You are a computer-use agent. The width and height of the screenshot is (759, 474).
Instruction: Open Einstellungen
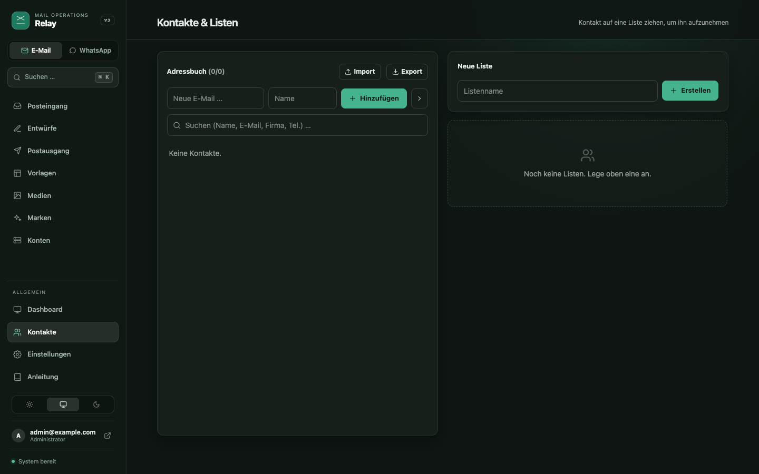[x=63, y=354]
